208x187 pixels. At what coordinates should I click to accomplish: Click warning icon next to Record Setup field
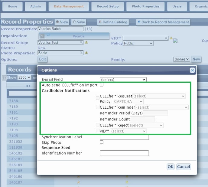86,42
